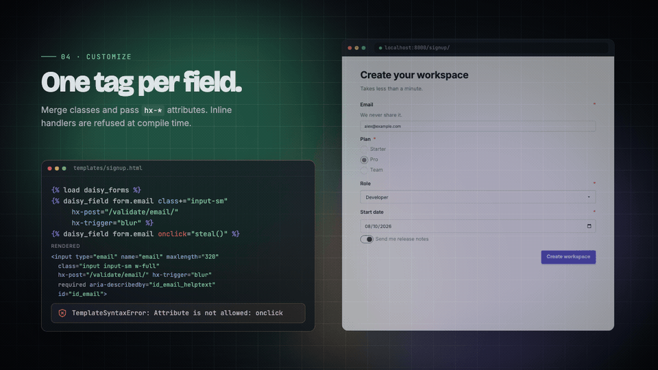Click the Start date field 08/10/2026
Screen dimensions: 658x370
478,226
